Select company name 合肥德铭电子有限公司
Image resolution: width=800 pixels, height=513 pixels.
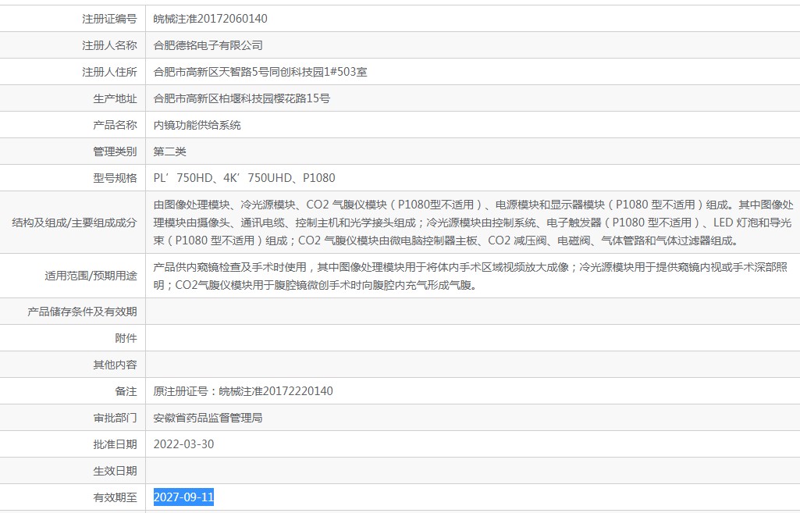click(208, 45)
